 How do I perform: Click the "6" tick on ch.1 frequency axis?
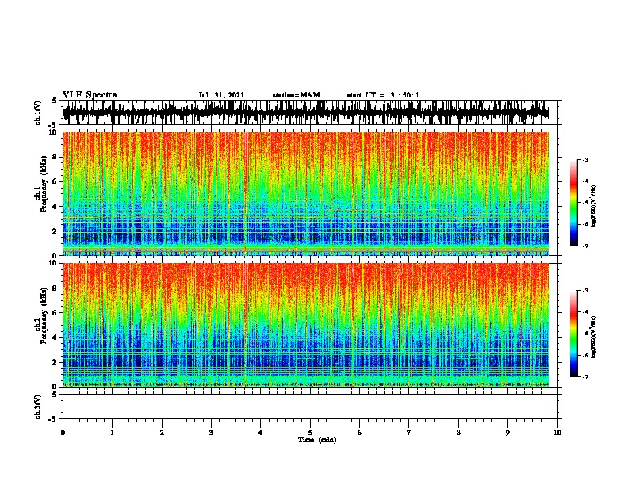coord(56,181)
